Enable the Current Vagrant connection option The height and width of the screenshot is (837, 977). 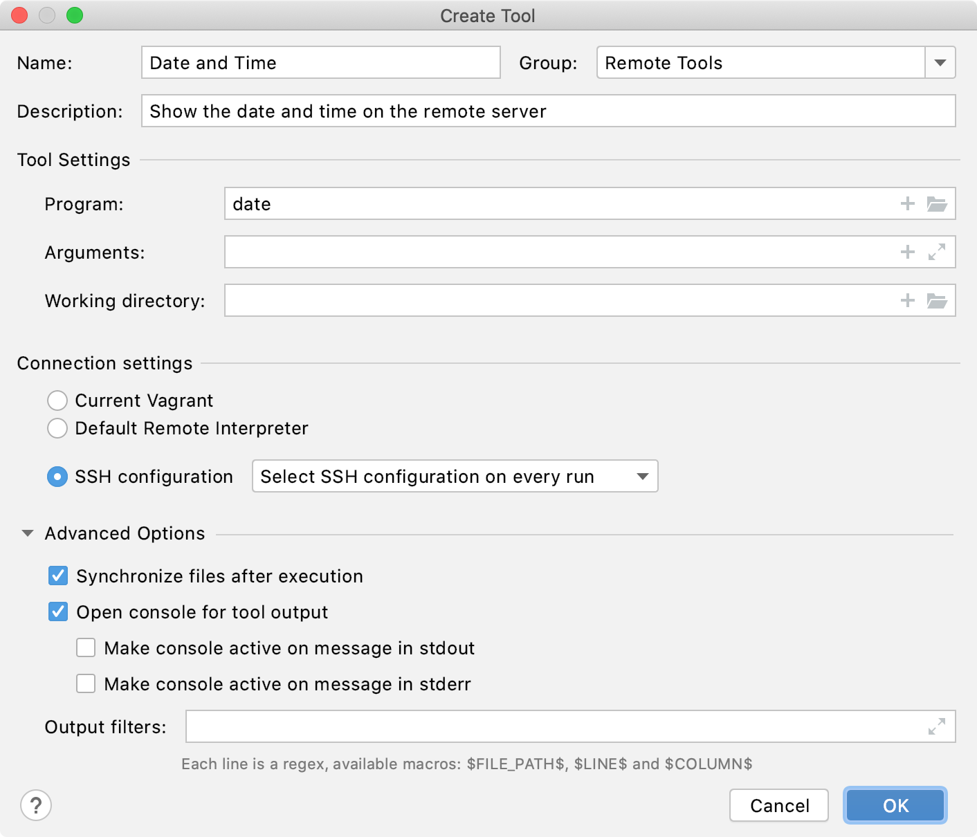pos(58,400)
